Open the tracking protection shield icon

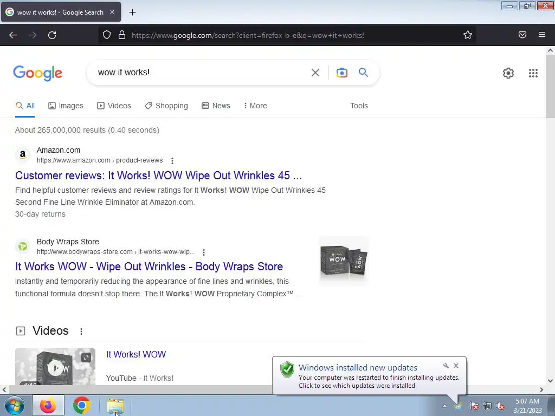107,35
